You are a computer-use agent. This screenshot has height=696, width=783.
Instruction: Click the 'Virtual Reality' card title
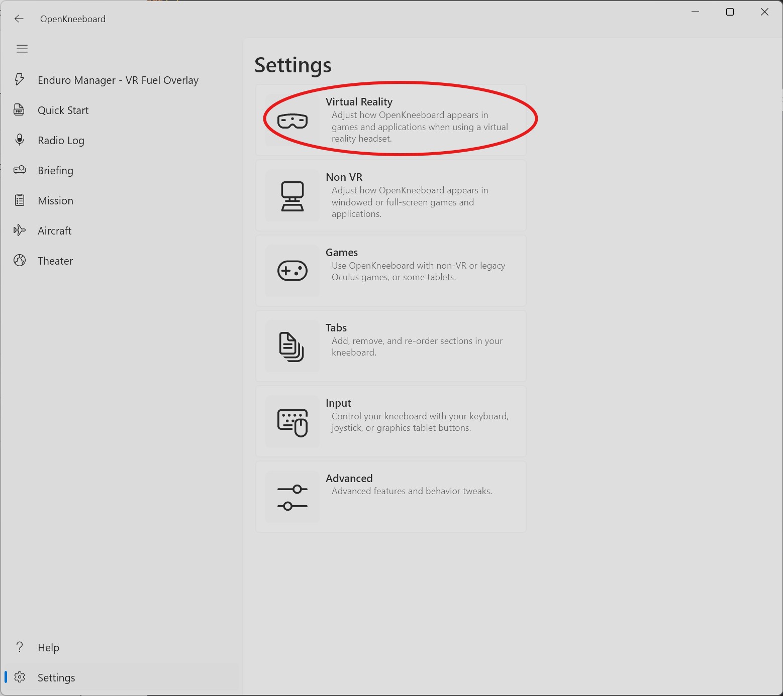click(x=359, y=102)
